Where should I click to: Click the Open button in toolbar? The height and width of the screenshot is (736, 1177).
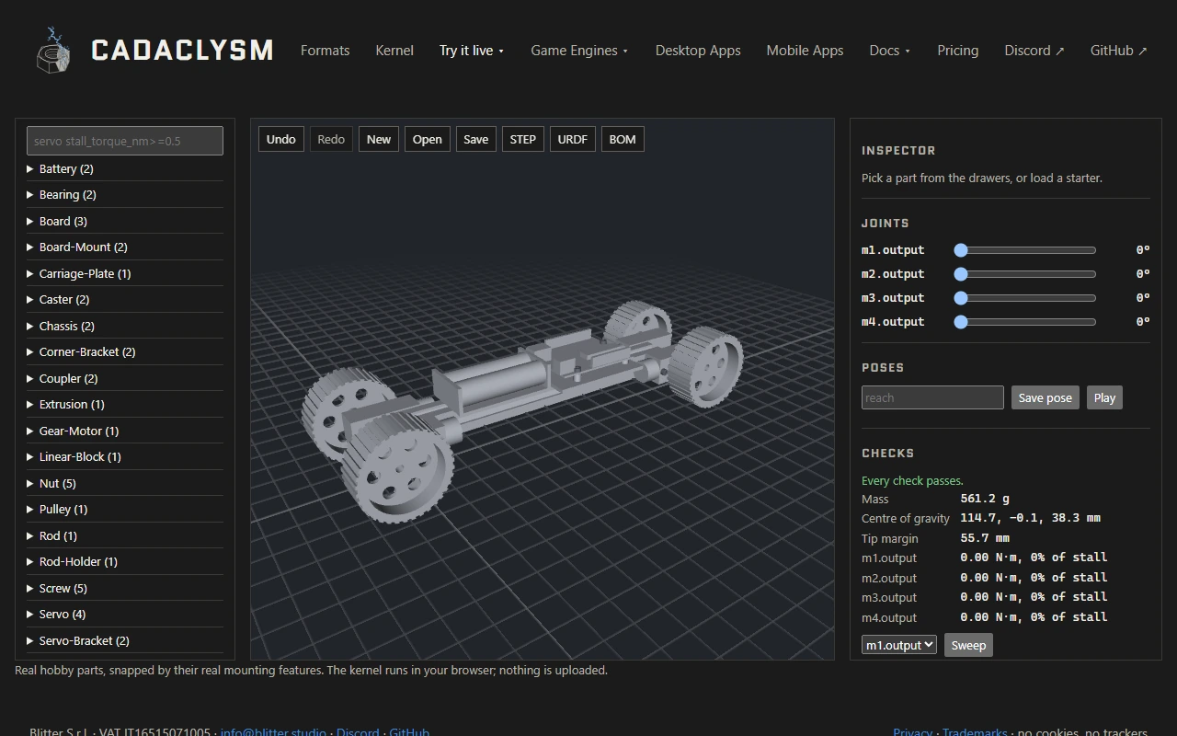(x=427, y=140)
